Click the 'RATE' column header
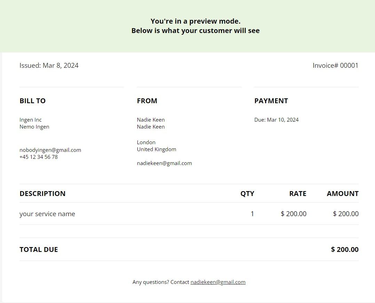375x303 pixels. pos(298,194)
